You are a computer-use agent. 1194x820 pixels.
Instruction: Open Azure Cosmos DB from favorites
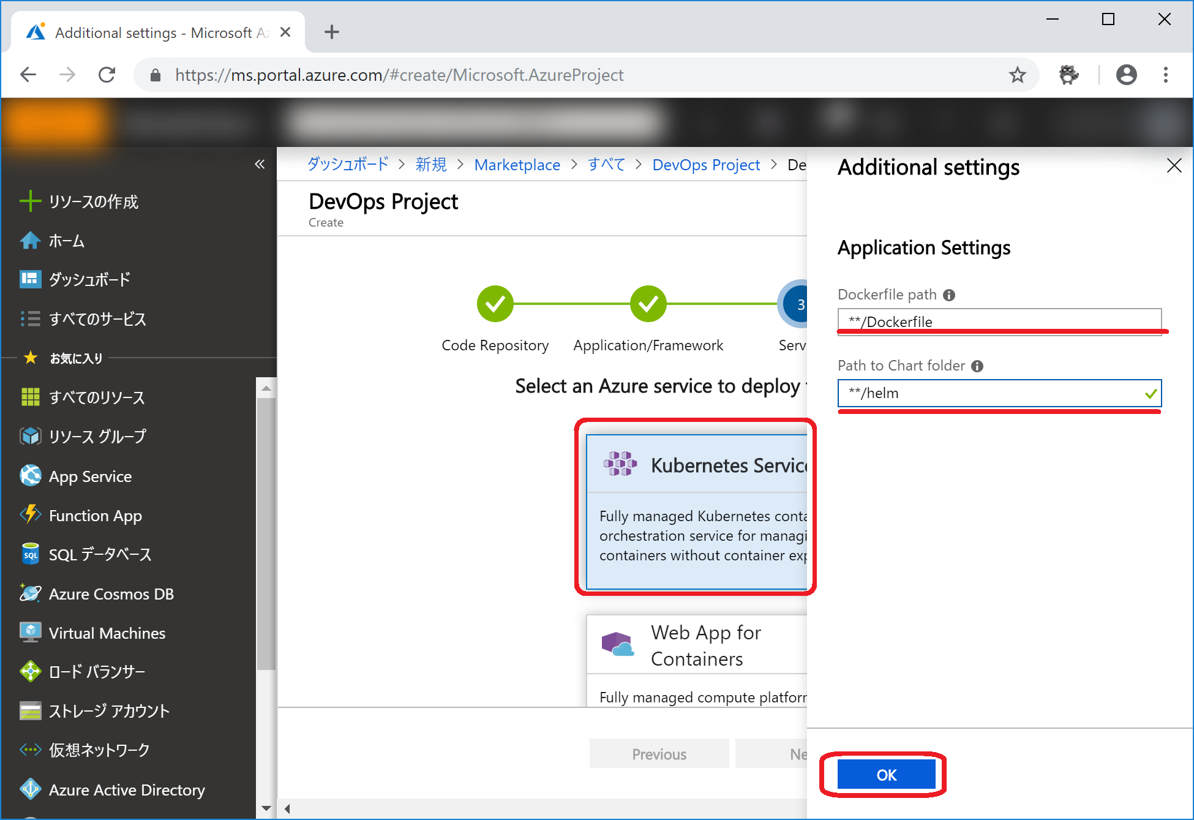click(111, 593)
